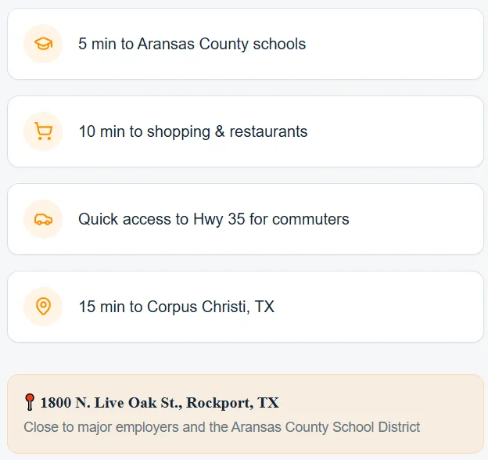Click 'Quick access to Hwy 35 for commuters'
The width and height of the screenshot is (488, 460).
(213, 219)
